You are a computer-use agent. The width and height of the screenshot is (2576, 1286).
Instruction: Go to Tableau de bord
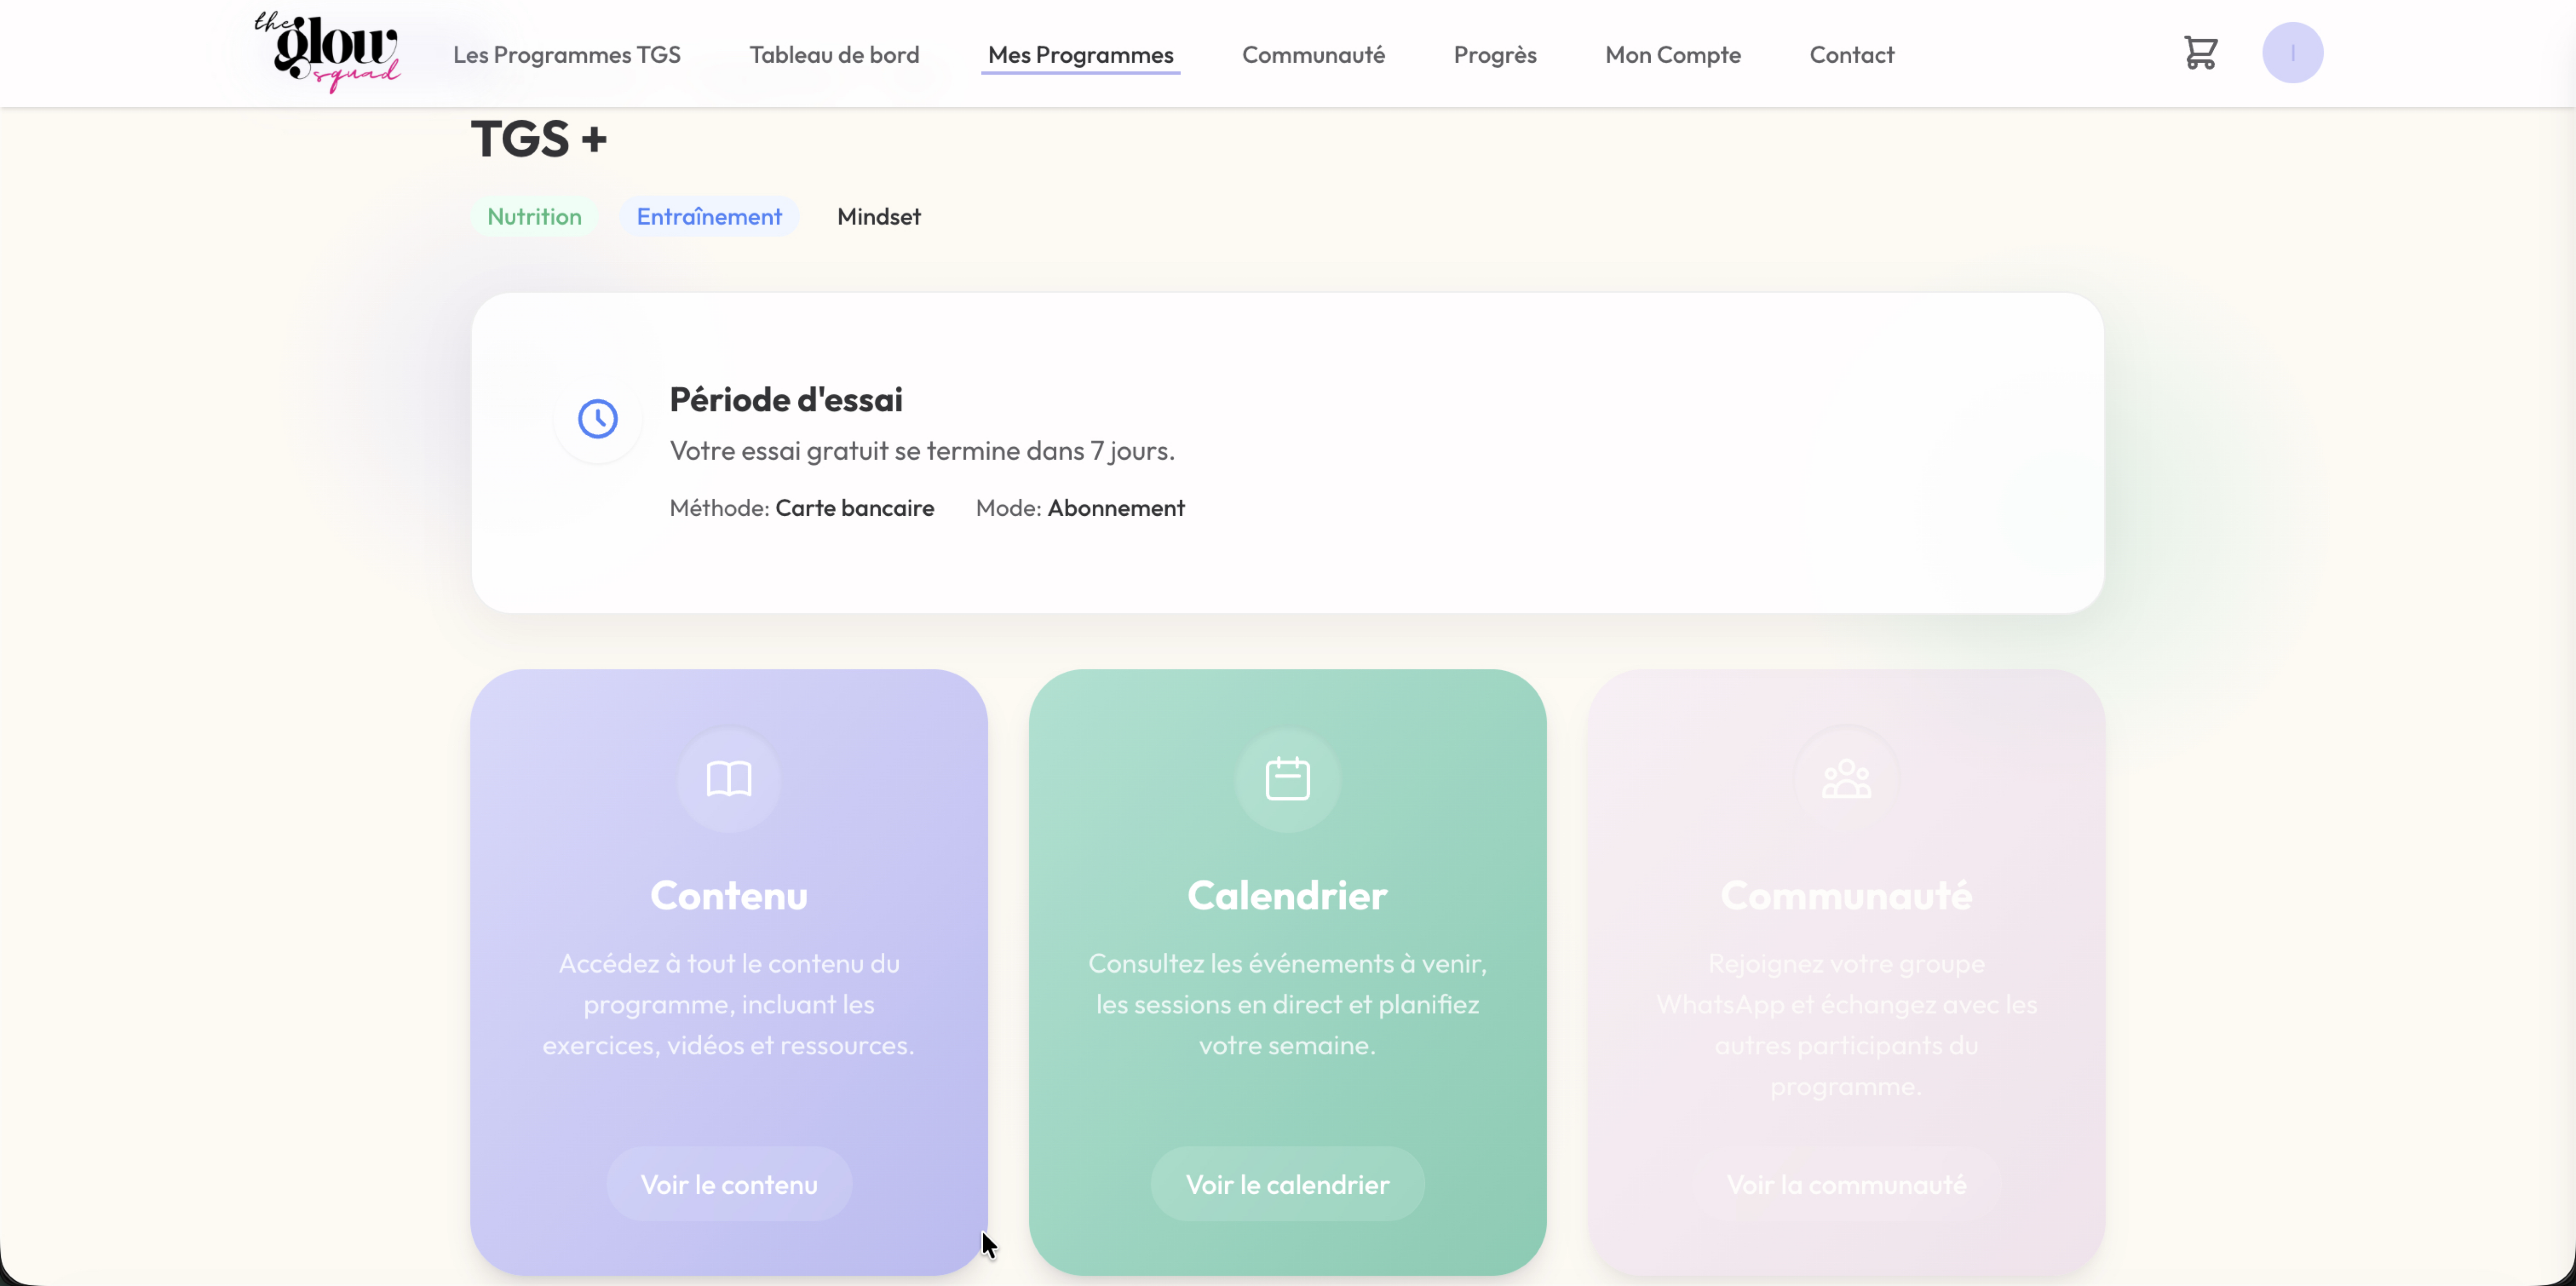(834, 55)
